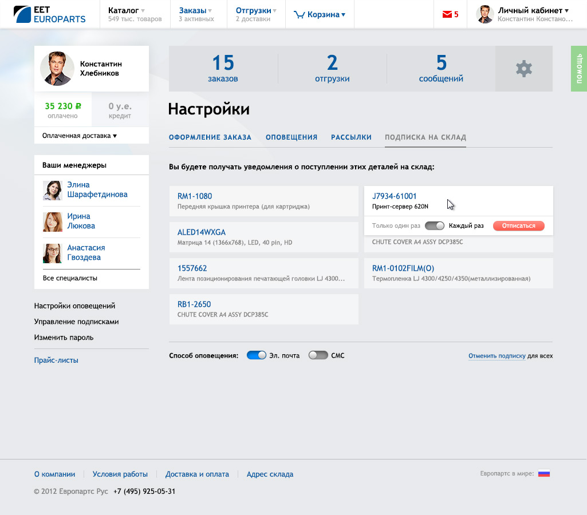Enable the СМС notification switch
587x515 pixels.
pyautogui.click(x=318, y=355)
